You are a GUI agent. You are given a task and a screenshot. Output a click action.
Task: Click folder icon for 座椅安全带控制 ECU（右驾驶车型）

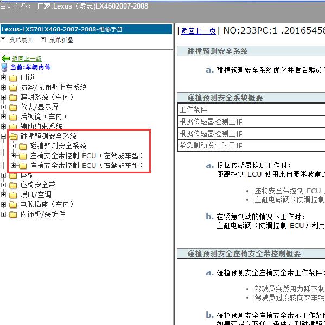[23, 166]
